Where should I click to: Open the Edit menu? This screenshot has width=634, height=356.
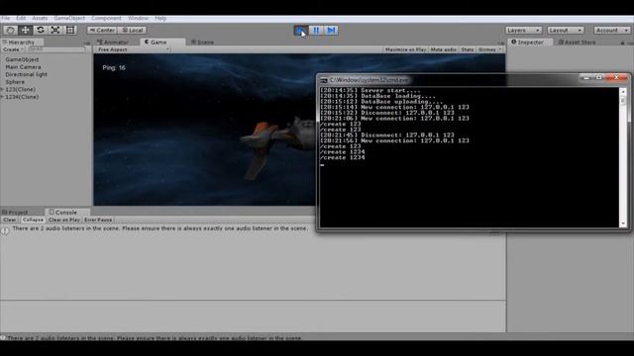pos(21,18)
